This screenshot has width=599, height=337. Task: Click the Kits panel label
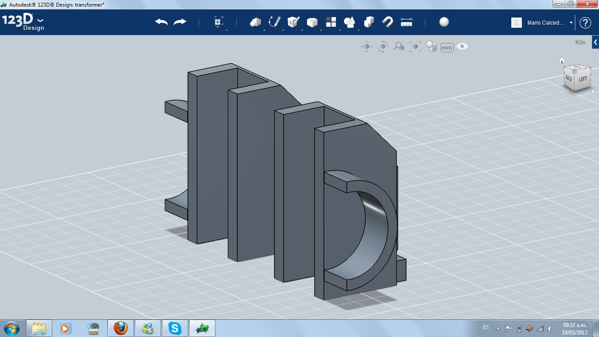[580, 43]
